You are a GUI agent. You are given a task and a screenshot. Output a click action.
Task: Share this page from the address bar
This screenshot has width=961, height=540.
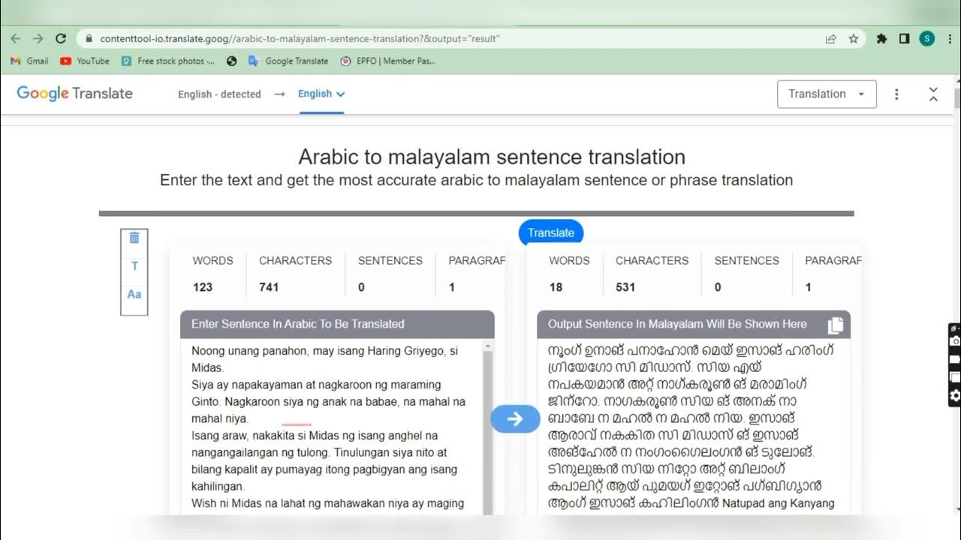(x=831, y=38)
